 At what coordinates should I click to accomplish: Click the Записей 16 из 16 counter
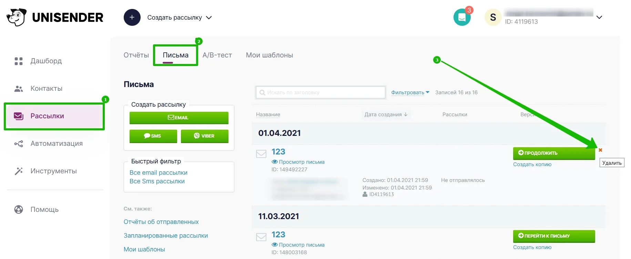[x=456, y=93]
